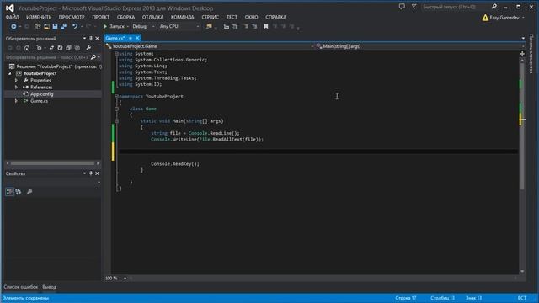The width and height of the screenshot is (539, 303).
Task: Open the Вывод output tab
Action: 49,287
